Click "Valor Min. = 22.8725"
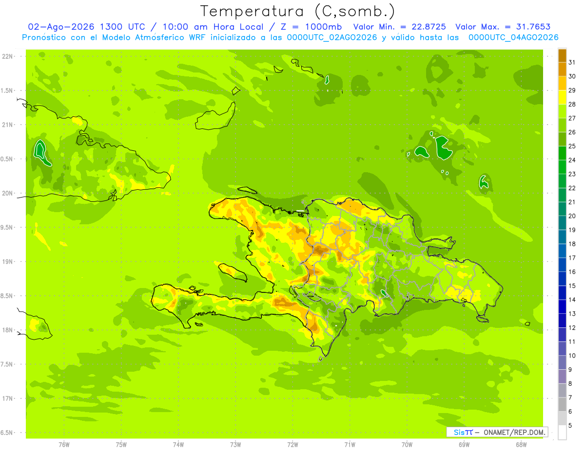This screenshot has width=585, height=451. 400,27
